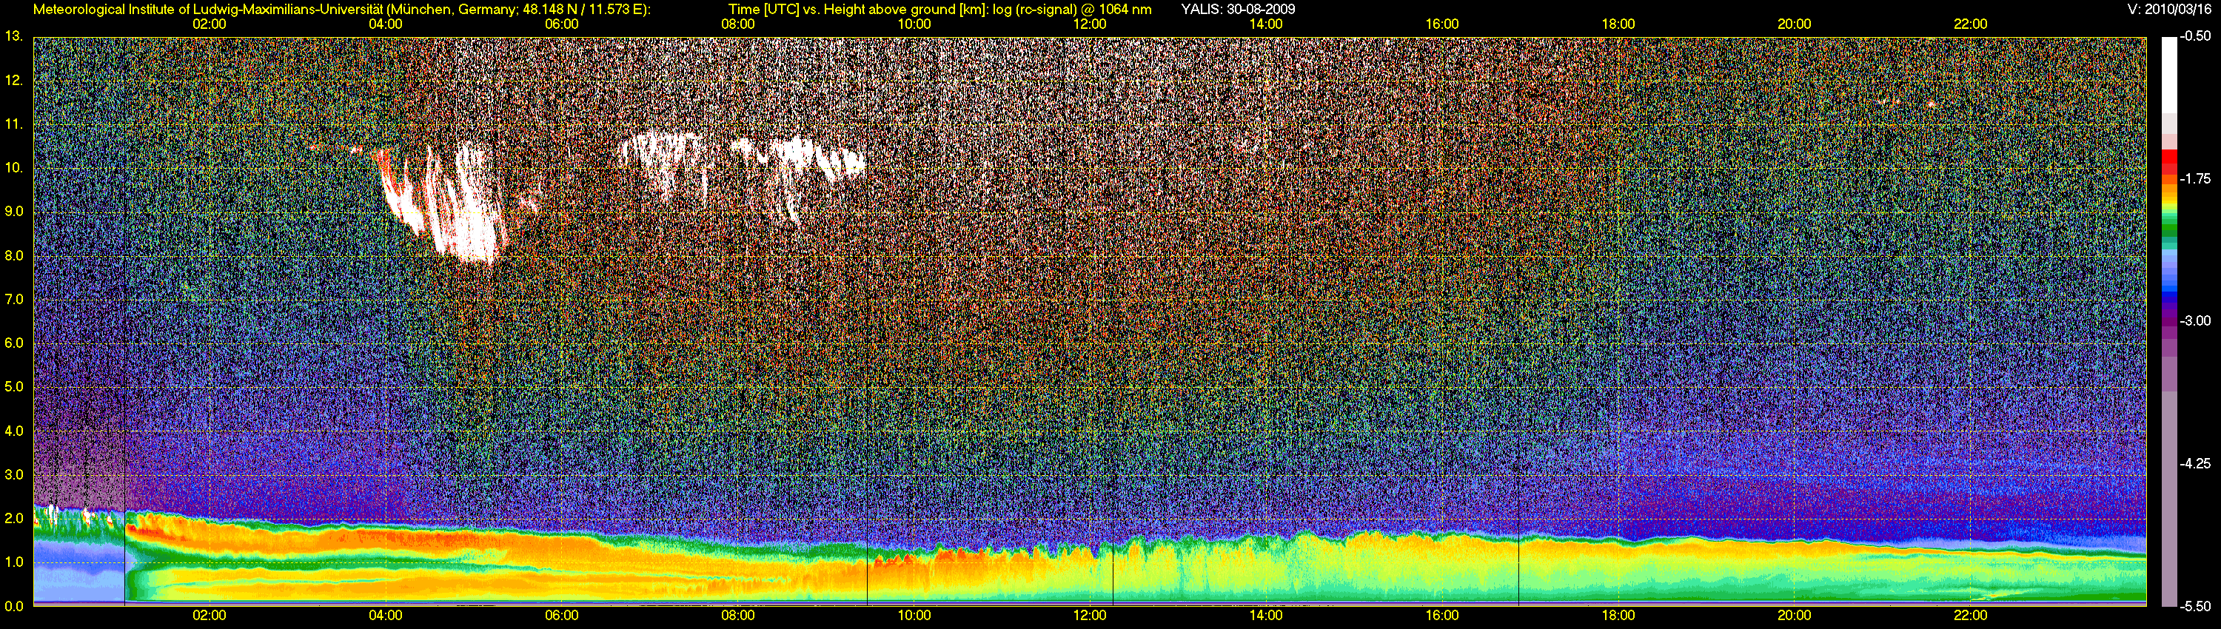Click the 12:00 label on the bottom time axis
This screenshot has height=629, width=2221.
1090,615
